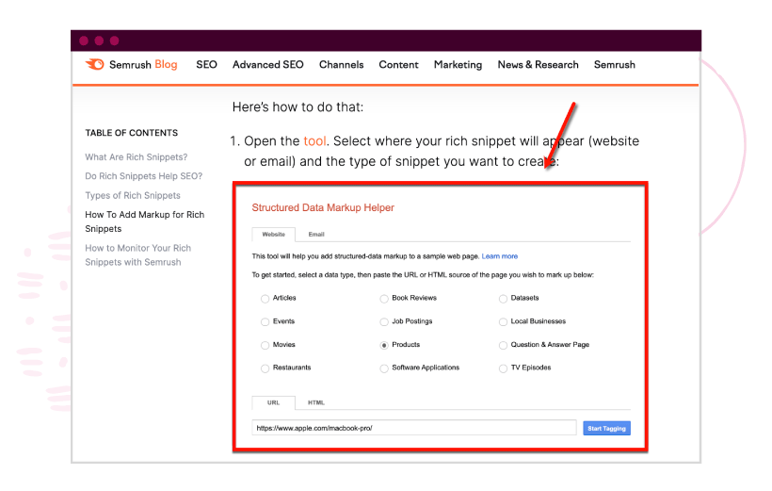Click the Semrush flame logo icon
This screenshot has width=772, height=491.
(94, 65)
